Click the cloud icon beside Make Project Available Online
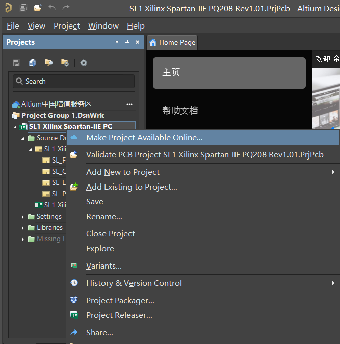This screenshot has width=340, height=344. click(x=74, y=137)
